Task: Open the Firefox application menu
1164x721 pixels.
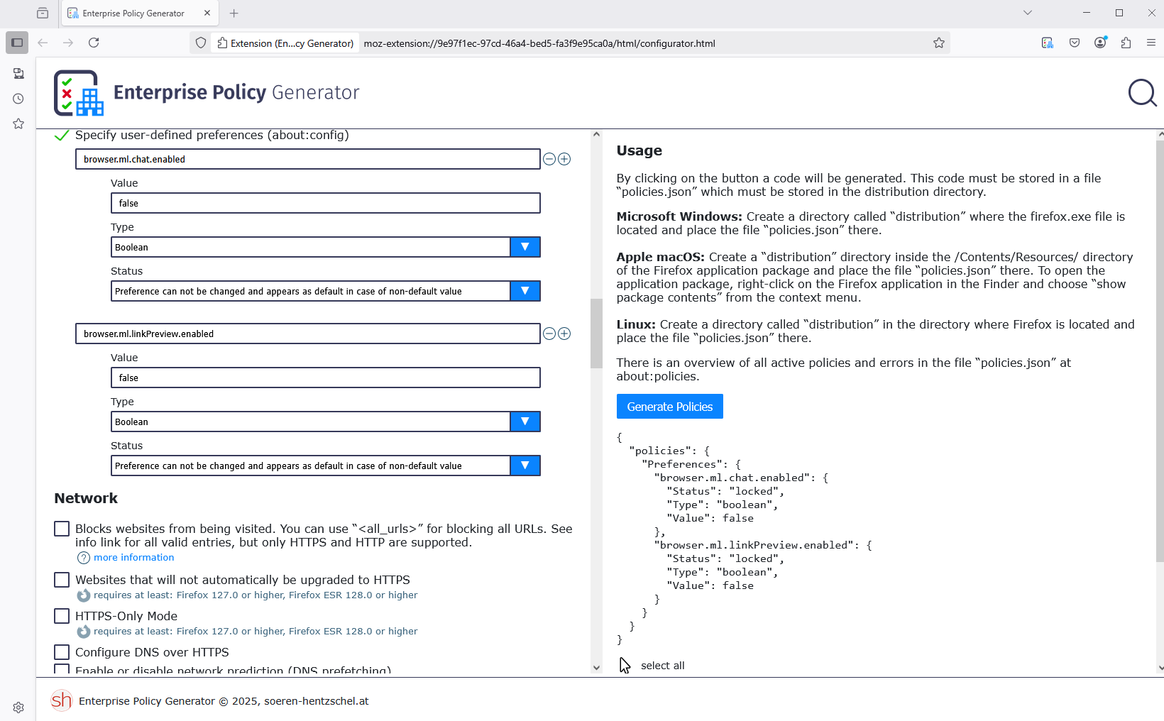Action: point(1151,43)
